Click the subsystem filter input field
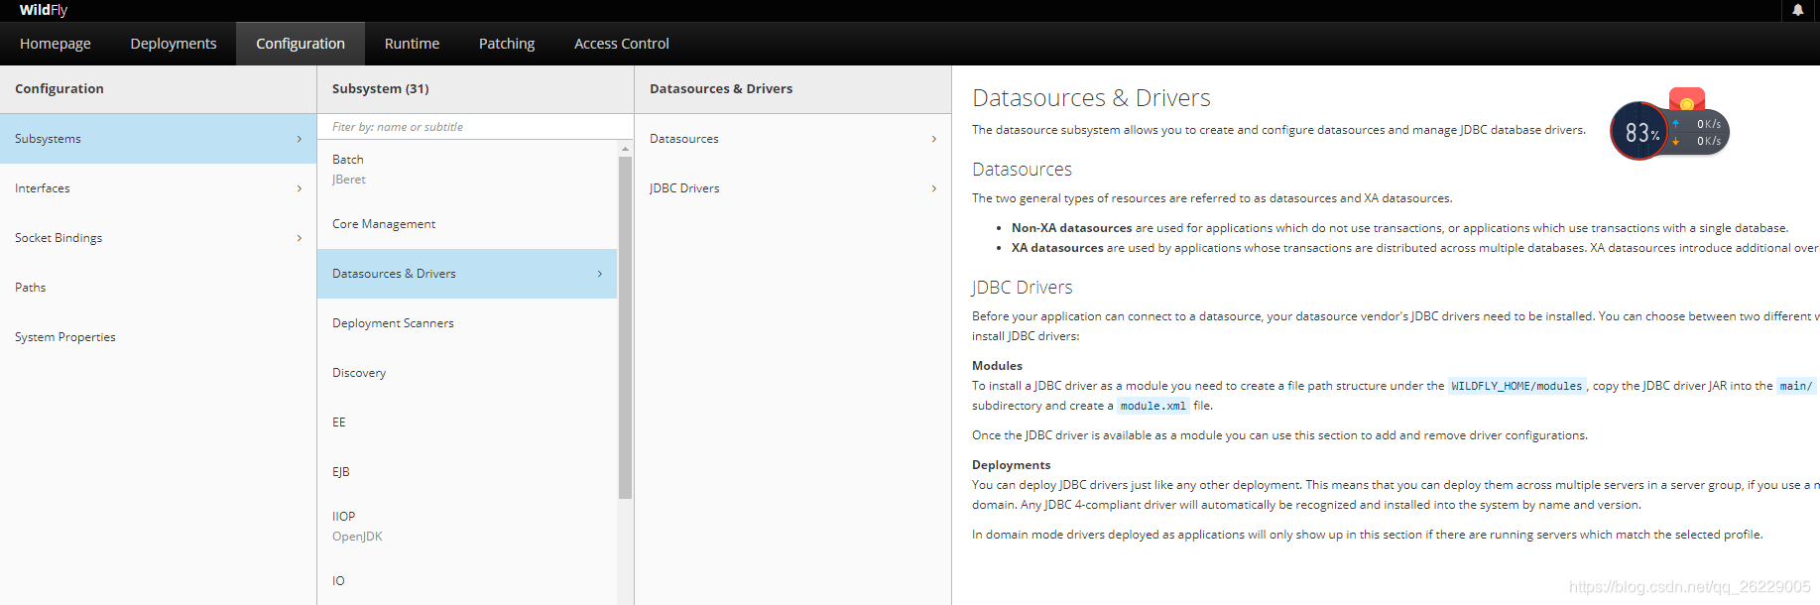 pyautogui.click(x=475, y=127)
